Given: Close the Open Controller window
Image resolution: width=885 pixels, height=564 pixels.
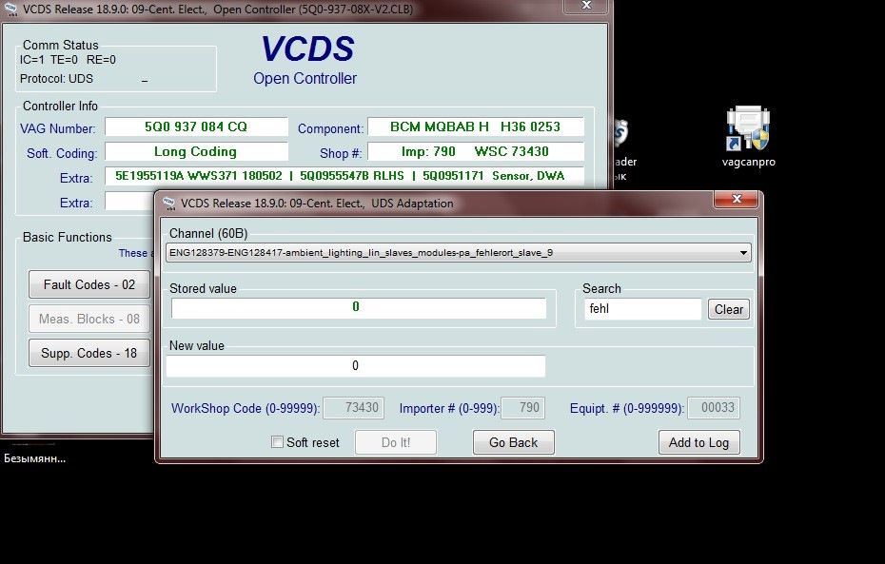Looking at the screenshot, I should pos(586,6).
